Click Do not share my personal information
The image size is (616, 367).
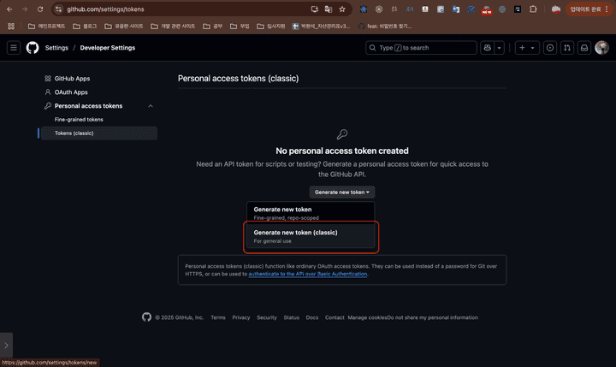[x=433, y=317]
